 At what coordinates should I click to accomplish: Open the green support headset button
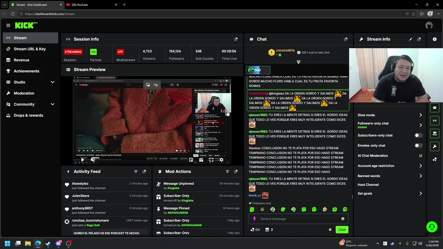pyautogui.click(x=432, y=227)
